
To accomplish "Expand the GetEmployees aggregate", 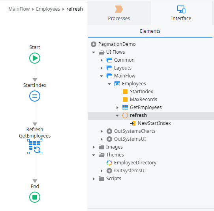I will 117,107.
